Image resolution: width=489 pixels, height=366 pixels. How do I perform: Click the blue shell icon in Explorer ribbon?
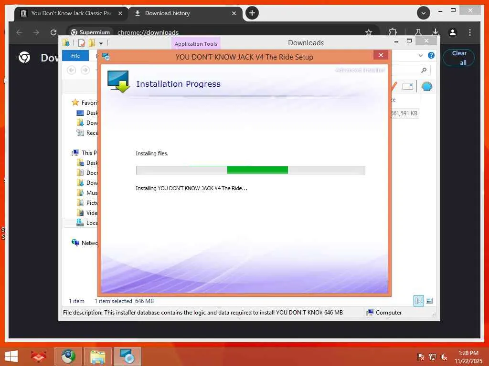(426, 86)
